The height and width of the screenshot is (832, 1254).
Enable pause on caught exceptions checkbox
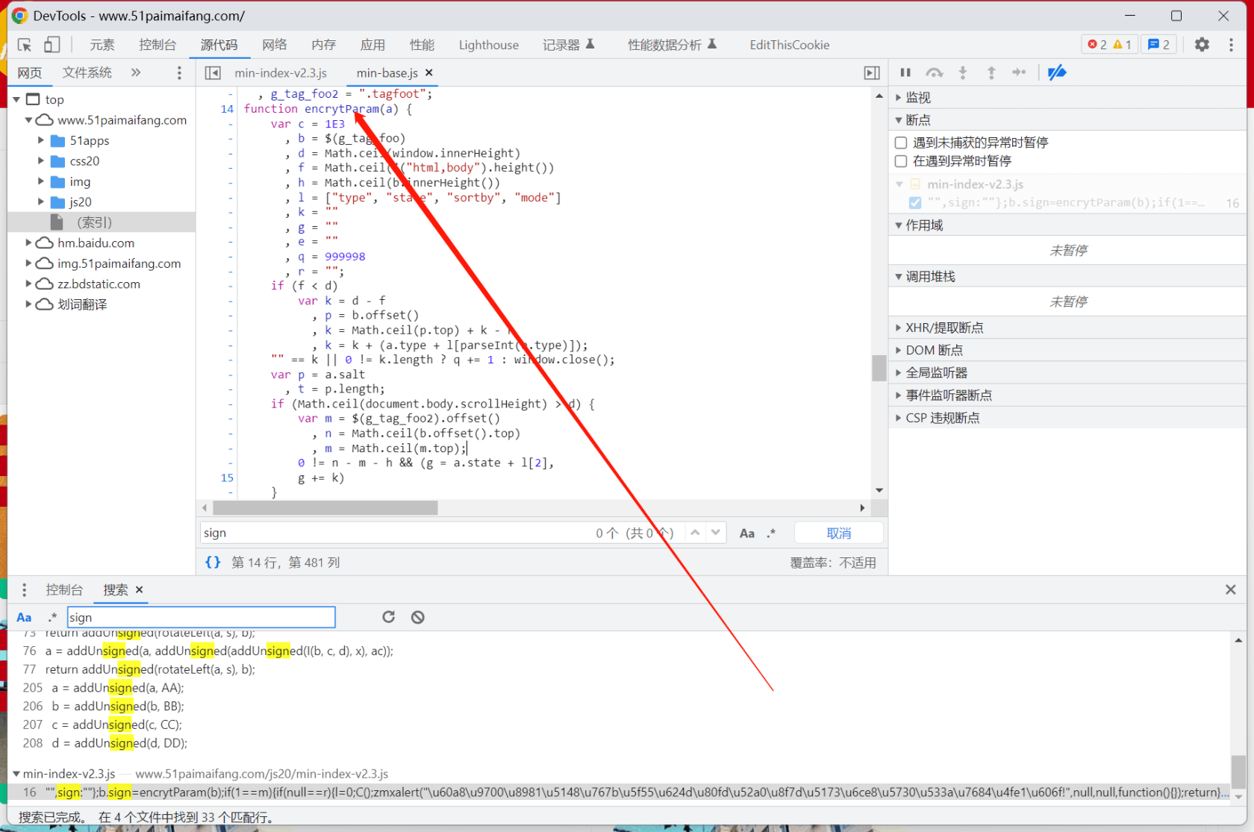(901, 161)
